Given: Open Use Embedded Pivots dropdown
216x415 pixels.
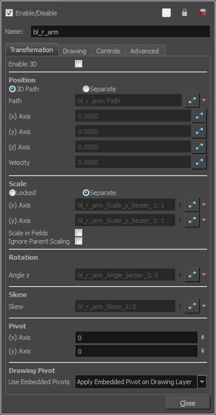Looking at the screenshot, I should 141,382.
